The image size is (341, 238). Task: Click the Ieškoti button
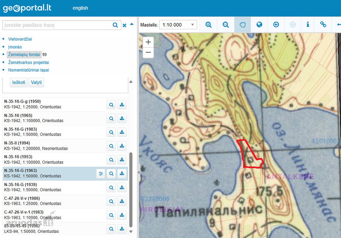pos(19,82)
